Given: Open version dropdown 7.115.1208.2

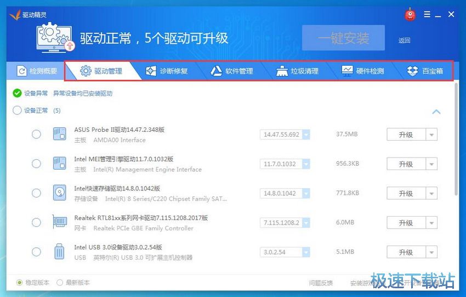Looking at the screenshot, I should 306,223.
